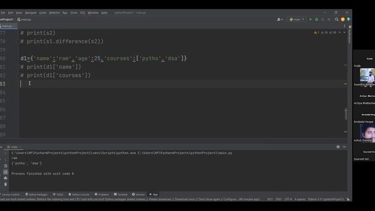Click the print icon in Run panel

click(5, 178)
